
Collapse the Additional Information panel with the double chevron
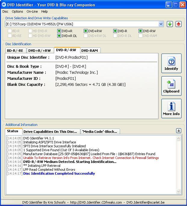(179, 131)
